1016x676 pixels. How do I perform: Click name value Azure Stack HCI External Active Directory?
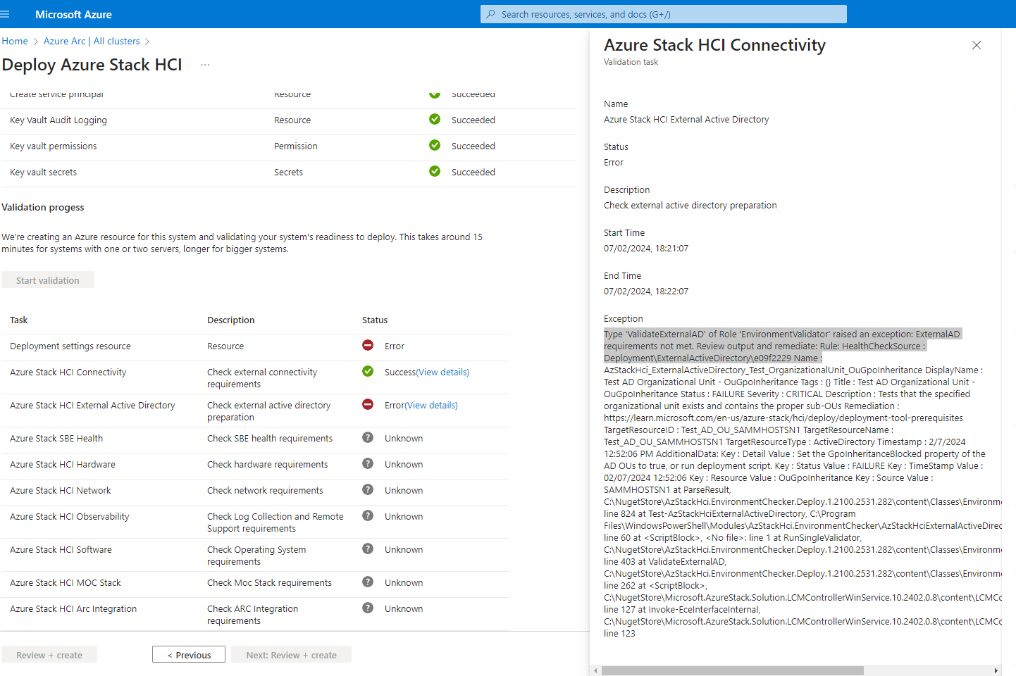(x=686, y=119)
